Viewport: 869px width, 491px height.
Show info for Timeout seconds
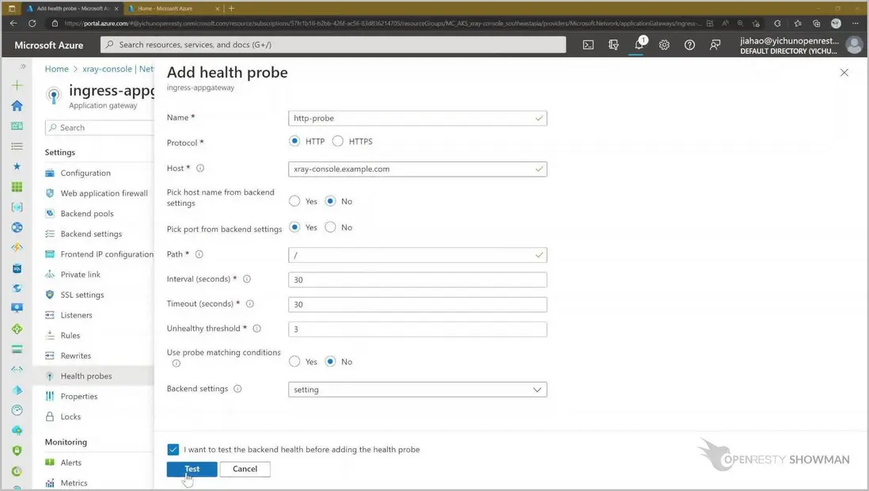click(x=250, y=303)
